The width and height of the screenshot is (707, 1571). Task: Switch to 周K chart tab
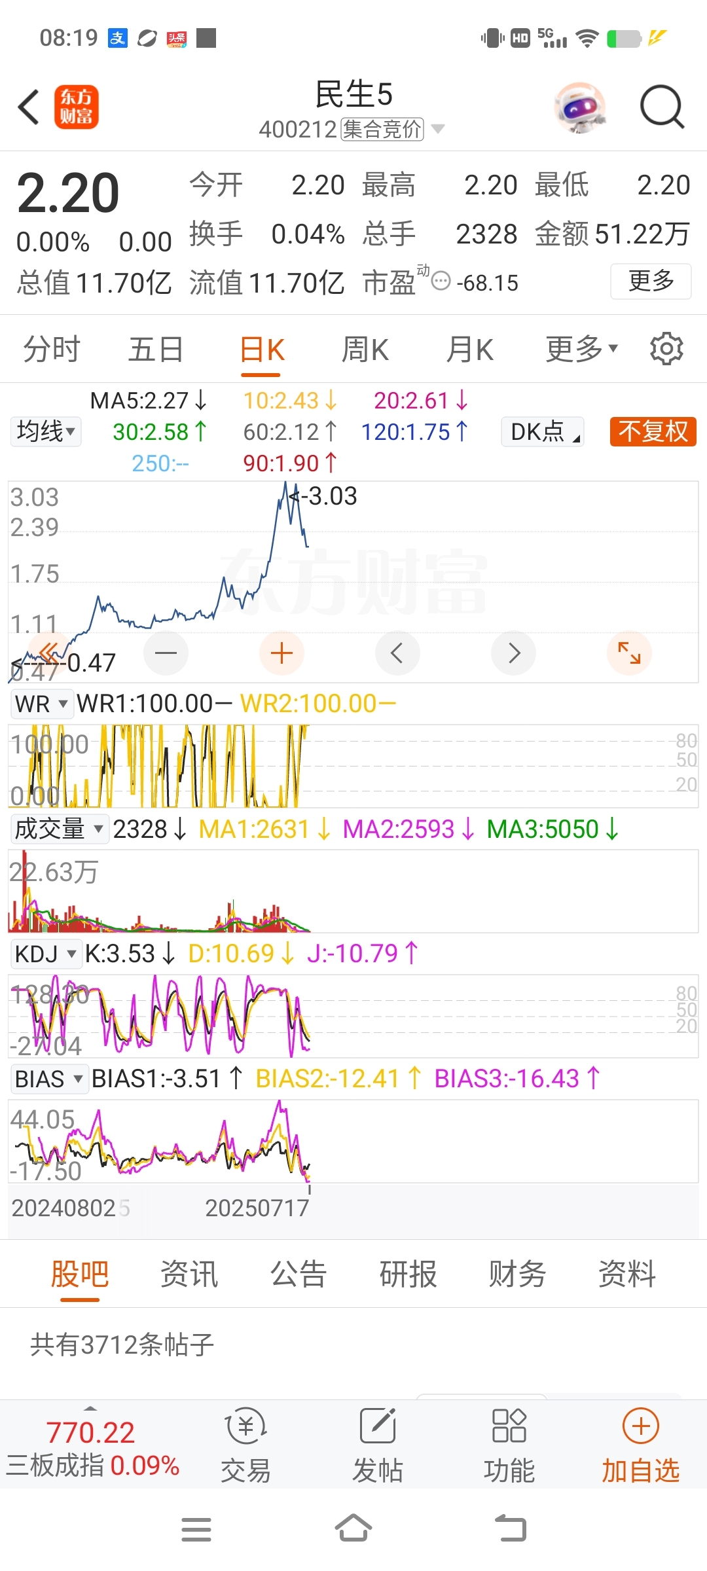tap(365, 349)
